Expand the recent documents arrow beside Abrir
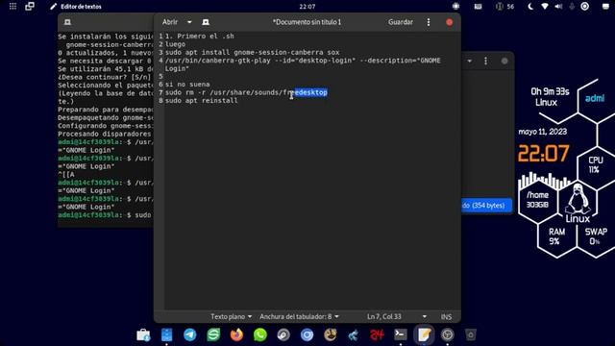615x346 pixels. [189, 22]
